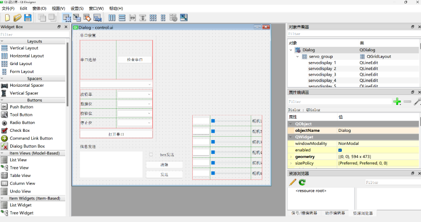Toggle the enabled property checkbox
421x222 pixels.
pyautogui.click(x=340, y=150)
